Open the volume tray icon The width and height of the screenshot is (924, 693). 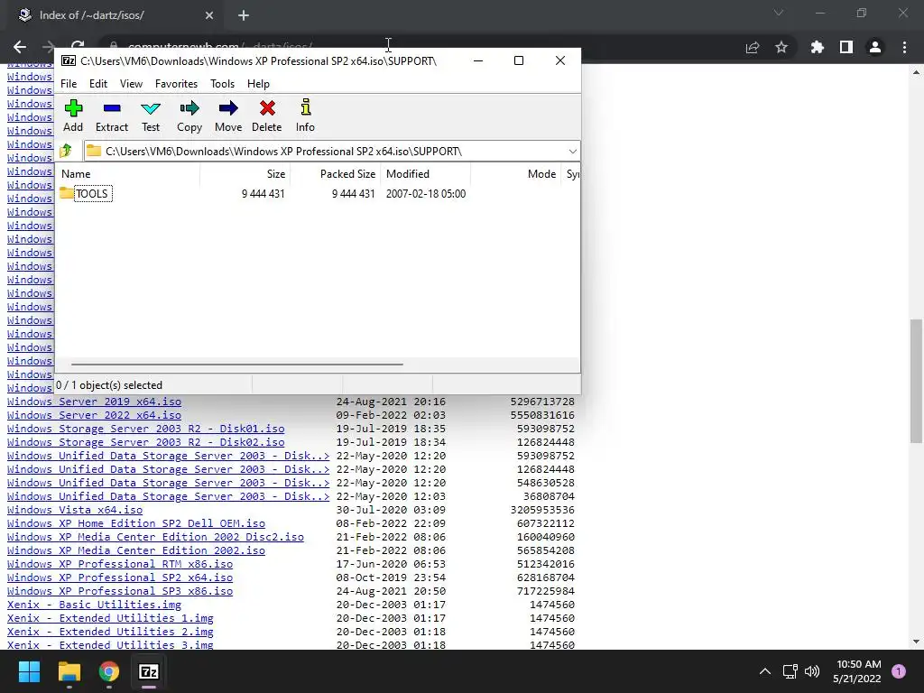tap(812, 671)
